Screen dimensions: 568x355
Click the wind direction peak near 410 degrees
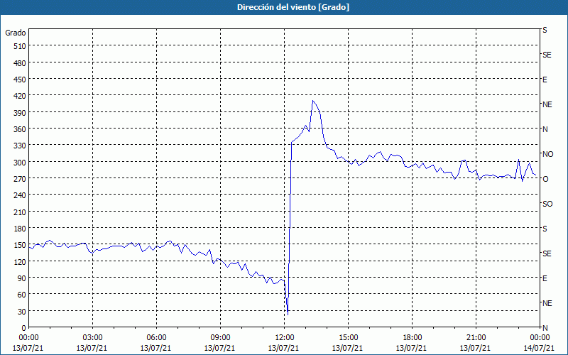point(313,101)
